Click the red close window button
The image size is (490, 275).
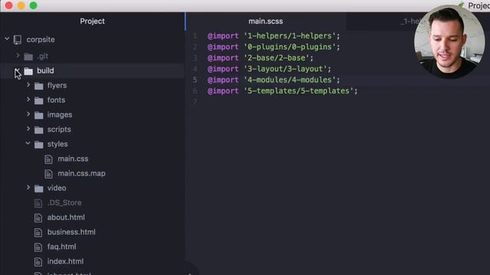pos(9,5)
